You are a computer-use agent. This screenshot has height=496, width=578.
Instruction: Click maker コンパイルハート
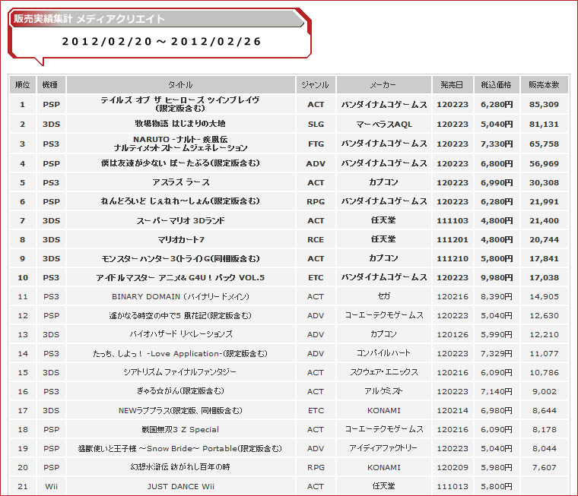tap(384, 353)
